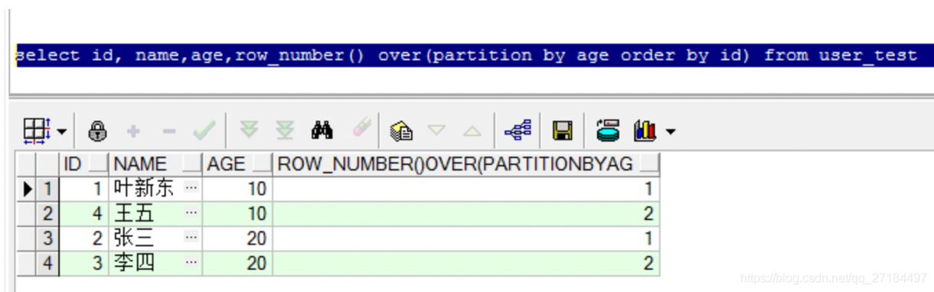The width and height of the screenshot is (934, 292).
Task: Click the binoculars query-by-example icon
Action: [x=322, y=131]
